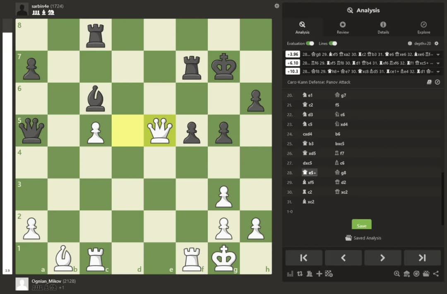This screenshot has width=447, height=294.
Task: Open the board settings gear above the chessboard
Action: 277,6
